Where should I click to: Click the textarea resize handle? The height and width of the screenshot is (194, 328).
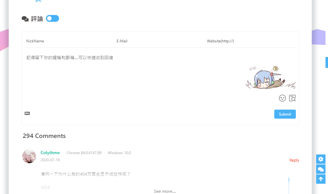pos(294,88)
